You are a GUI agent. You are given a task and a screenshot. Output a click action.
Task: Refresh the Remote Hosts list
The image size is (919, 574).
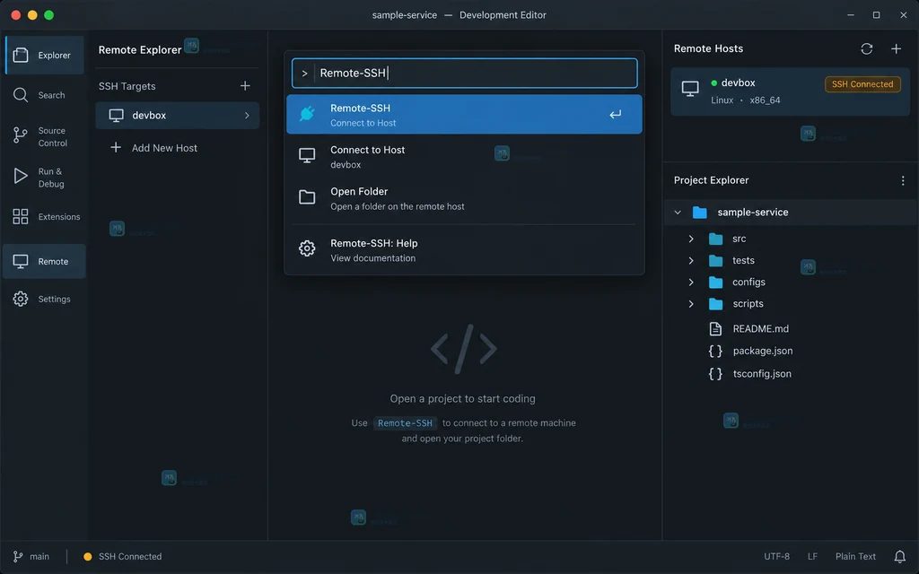click(x=867, y=48)
